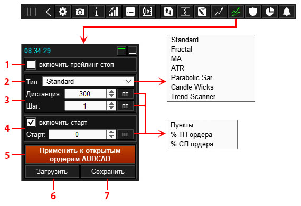The height and width of the screenshot is (206, 301).
Task: Select 'Пункты' unit option
Action: click(x=182, y=125)
